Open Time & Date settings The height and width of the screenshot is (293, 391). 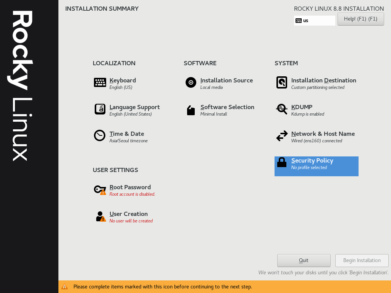click(x=127, y=134)
